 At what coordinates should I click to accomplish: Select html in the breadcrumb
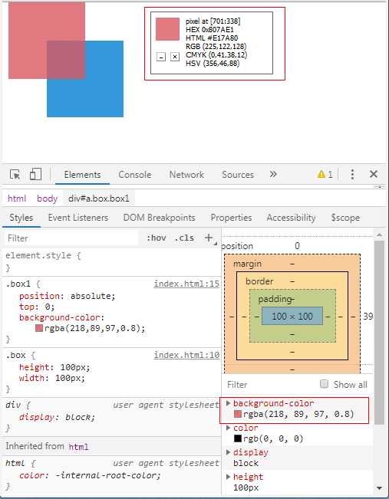click(17, 199)
